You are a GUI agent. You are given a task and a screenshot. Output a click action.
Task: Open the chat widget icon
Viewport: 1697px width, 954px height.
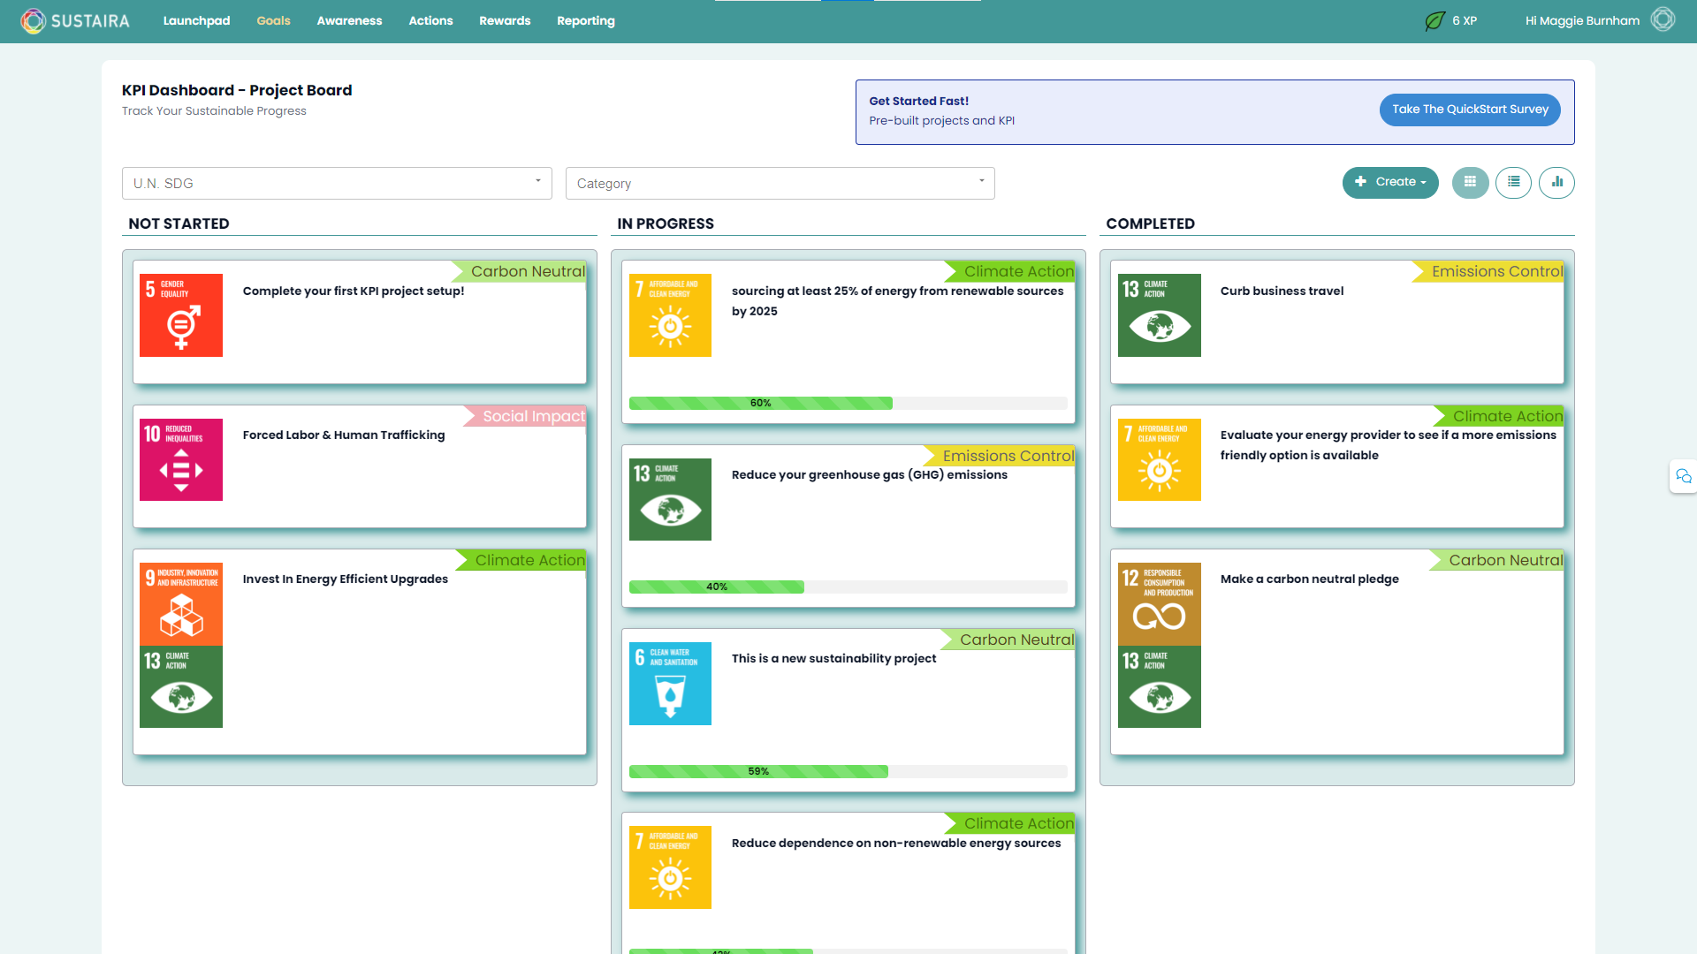[1683, 477]
